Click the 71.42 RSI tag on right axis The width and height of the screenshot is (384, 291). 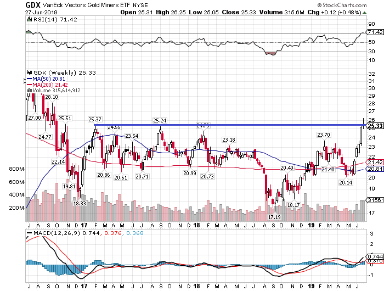pyautogui.click(x=375, y=32)
